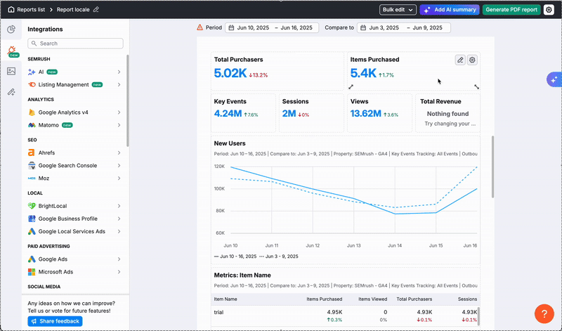Open the widgets pie chart sidebar tab

pyautogui.click(x=11, y=29)
